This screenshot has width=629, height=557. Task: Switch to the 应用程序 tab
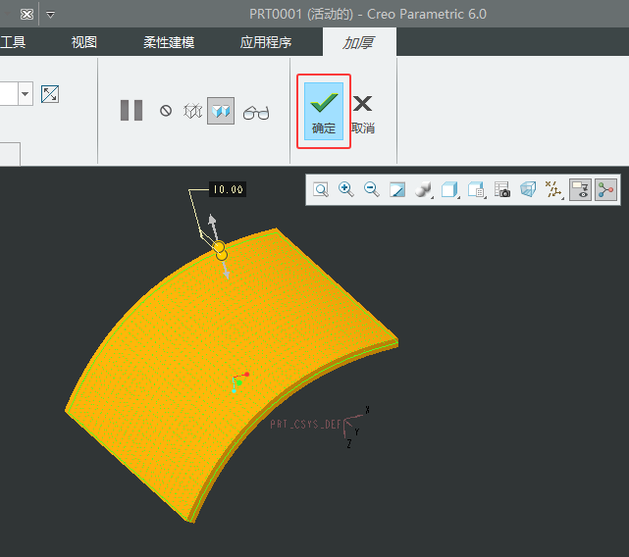point(266,42)
